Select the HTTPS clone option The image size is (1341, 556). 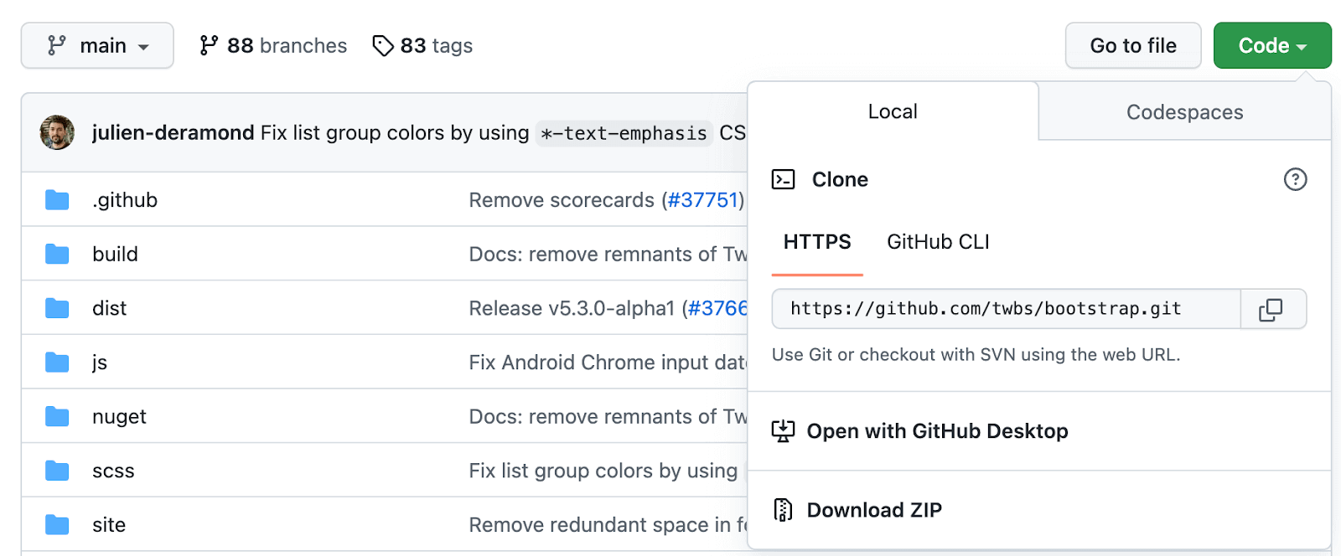tap(816, 242)
